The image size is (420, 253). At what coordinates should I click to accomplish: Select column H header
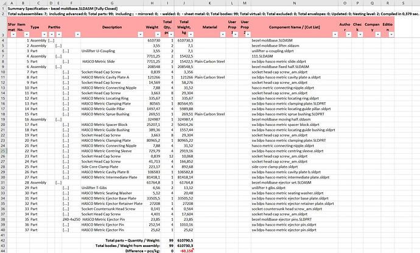point(152,3)
